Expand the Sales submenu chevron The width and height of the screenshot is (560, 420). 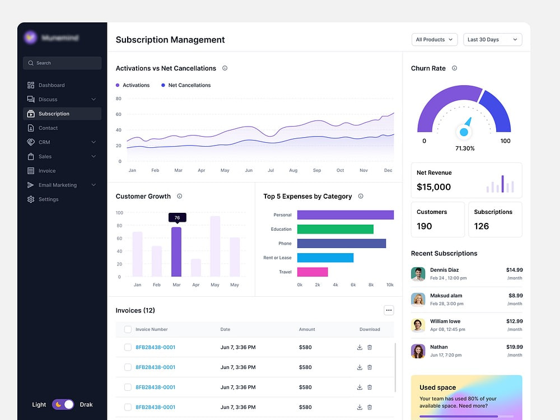point(94,156)
